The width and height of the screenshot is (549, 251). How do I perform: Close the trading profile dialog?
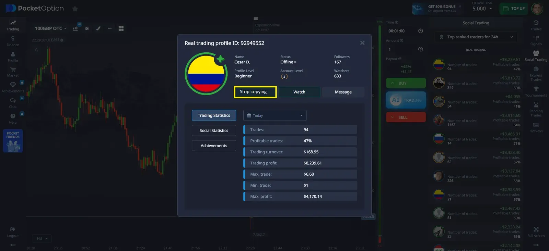tap(362, 43)
